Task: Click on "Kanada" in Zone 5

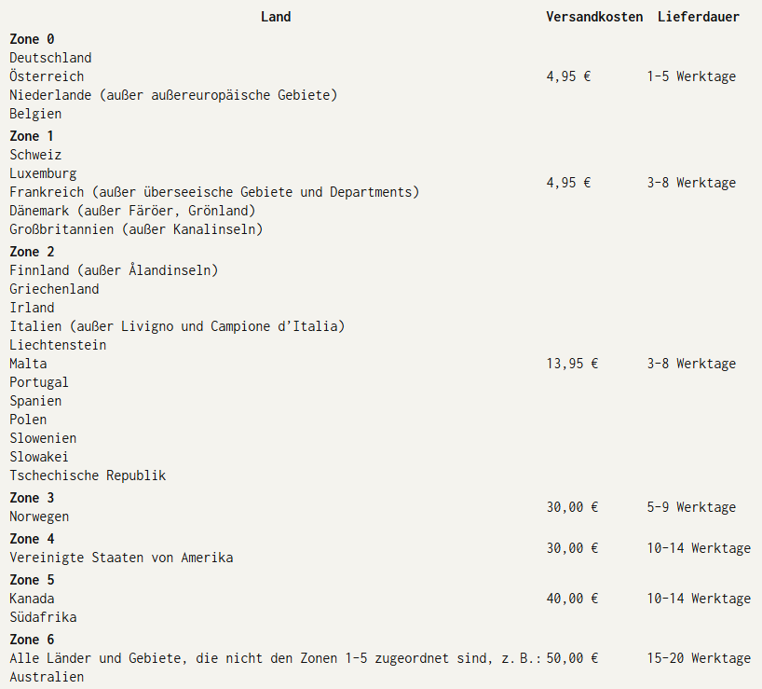Action: click(32, 599)
